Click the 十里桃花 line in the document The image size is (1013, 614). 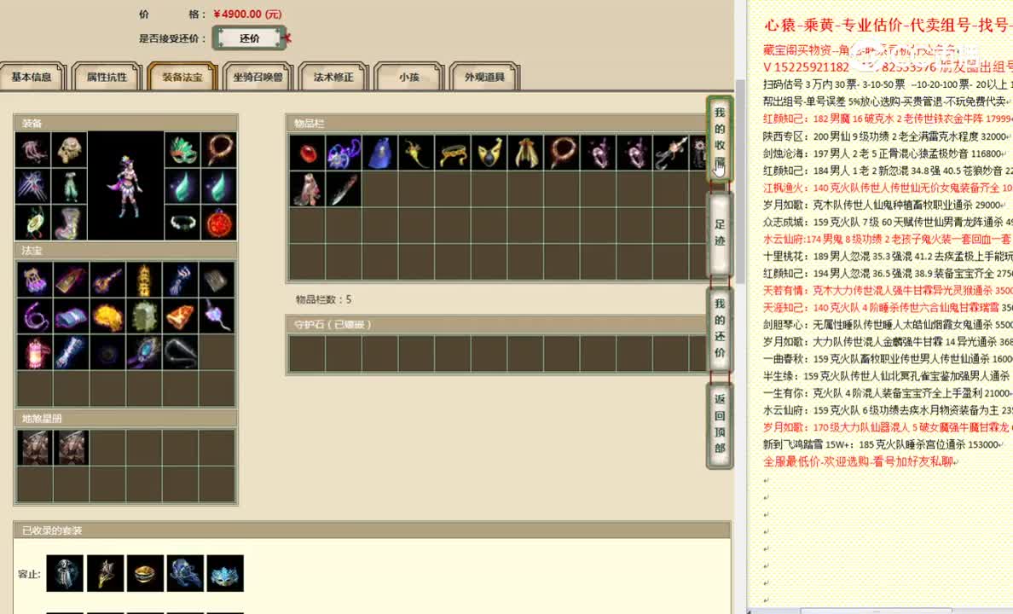click(x=888, y=257)
